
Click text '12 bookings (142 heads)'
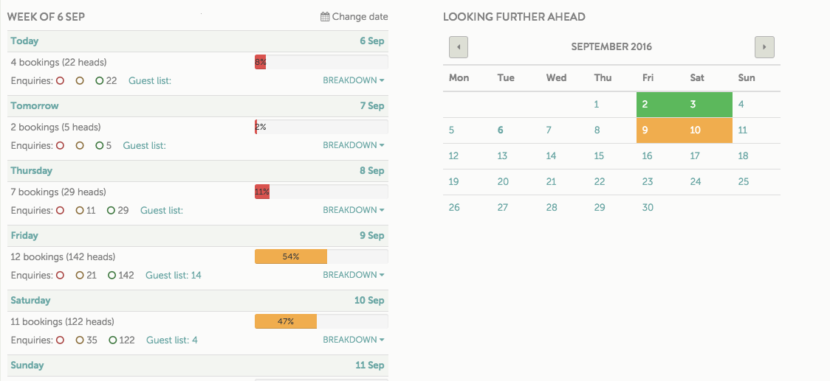(63, 256)
